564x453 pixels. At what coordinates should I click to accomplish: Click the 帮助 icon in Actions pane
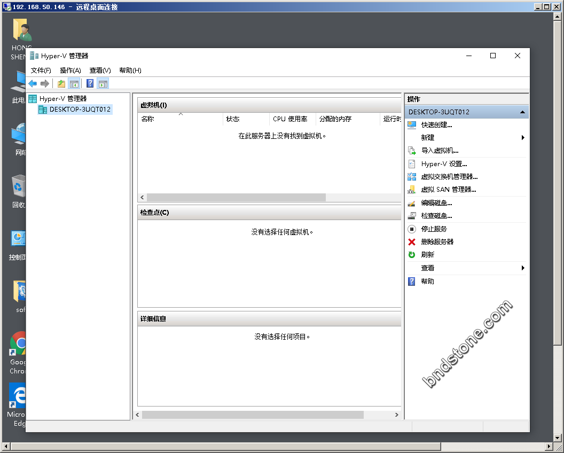[x=412, y=282]
